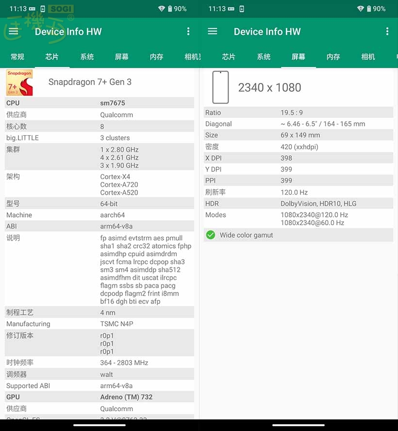Tap the CPU sm7675 row
The image size is (398, 431).
point(99,103)
